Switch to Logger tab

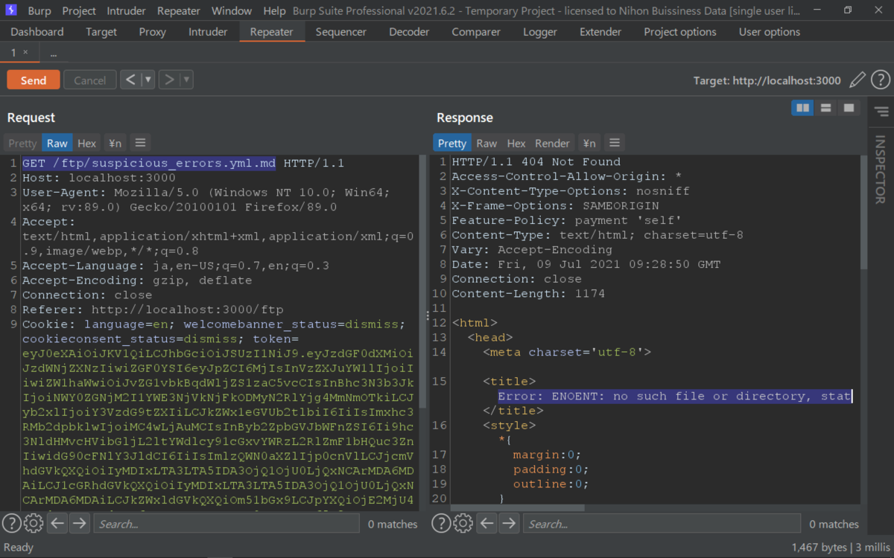[540, 32]
